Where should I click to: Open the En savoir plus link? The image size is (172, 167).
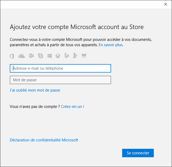[111, 45]
